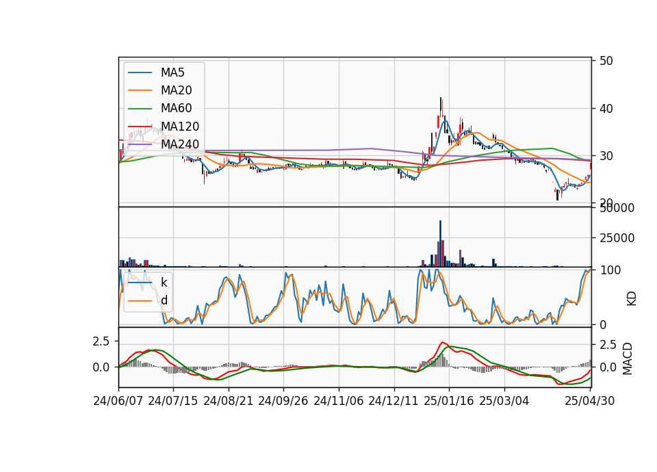657x472 pixels.
Task: Click the KD axis title
Action: click(632, 299)
